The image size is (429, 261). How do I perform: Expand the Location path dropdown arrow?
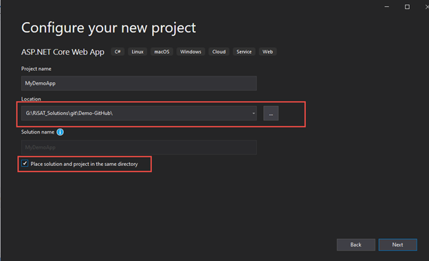(254, 113)
